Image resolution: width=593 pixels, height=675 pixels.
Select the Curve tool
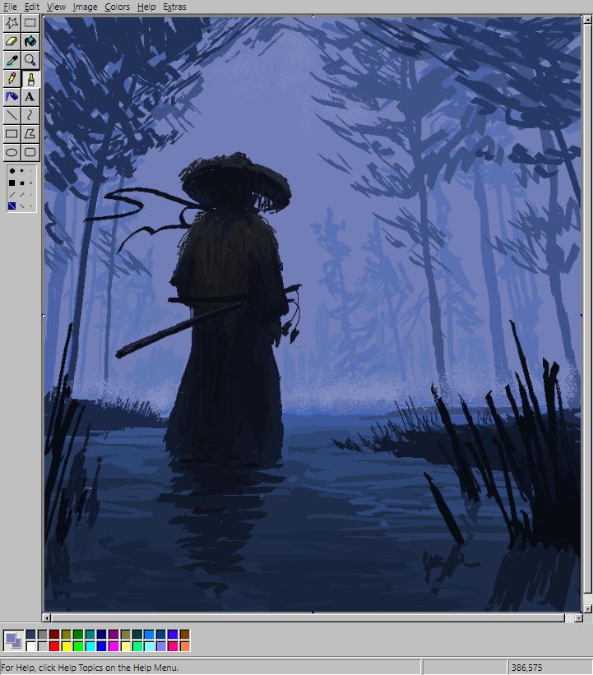pyautogui.click(x=30, y=115)
